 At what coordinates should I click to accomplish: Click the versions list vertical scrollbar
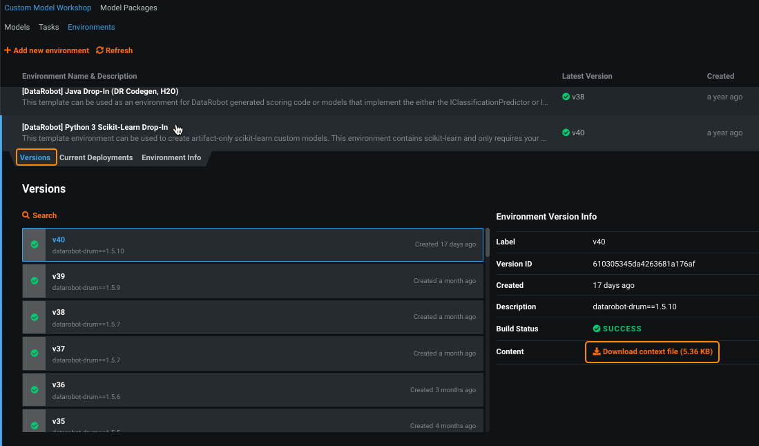[488, 242]
